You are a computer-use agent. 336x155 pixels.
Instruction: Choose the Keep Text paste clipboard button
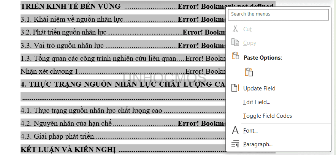click(249, 72)
